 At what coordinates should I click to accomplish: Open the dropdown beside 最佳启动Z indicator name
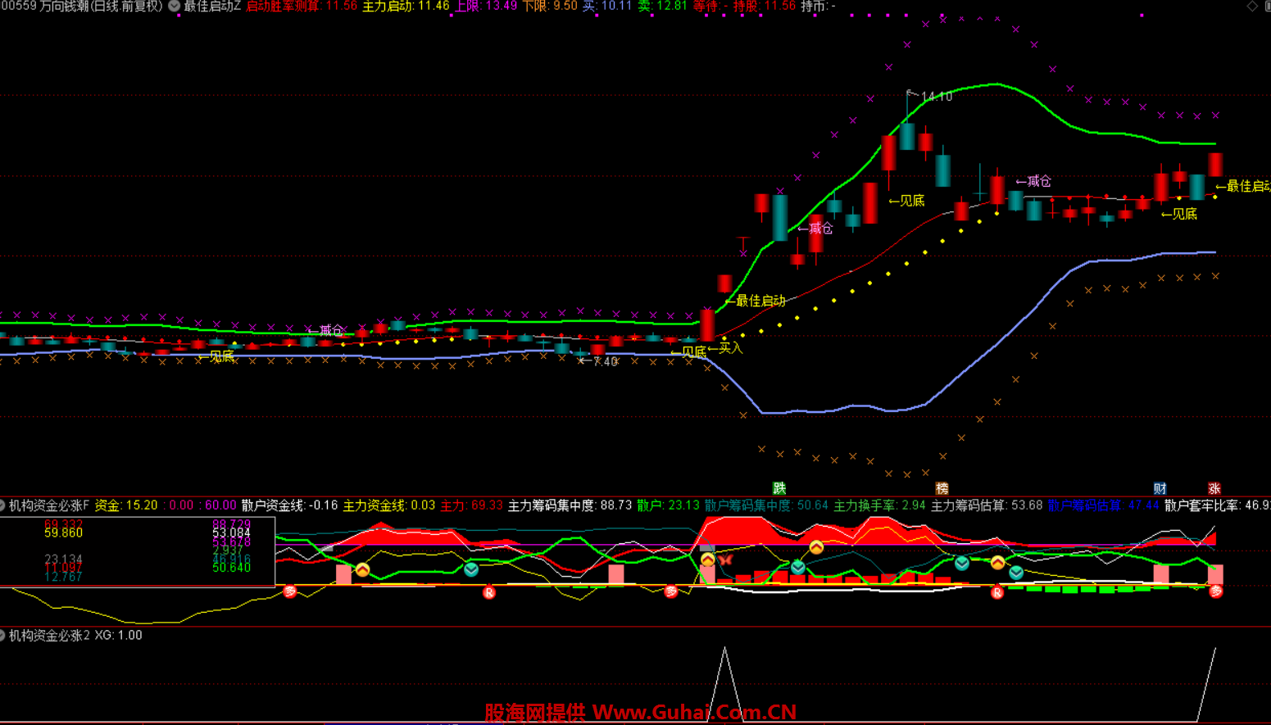tap(175, 7)
